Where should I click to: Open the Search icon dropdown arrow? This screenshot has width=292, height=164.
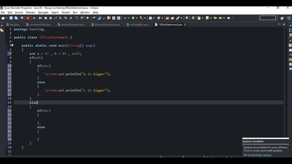(181, 18)
